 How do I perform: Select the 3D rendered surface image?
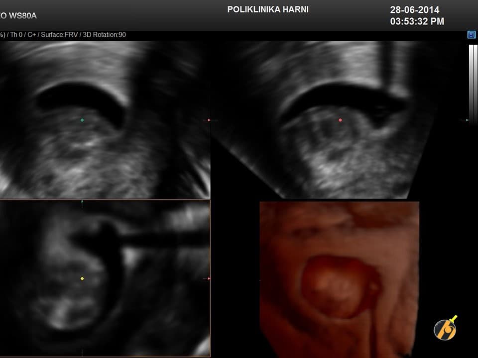339,278
